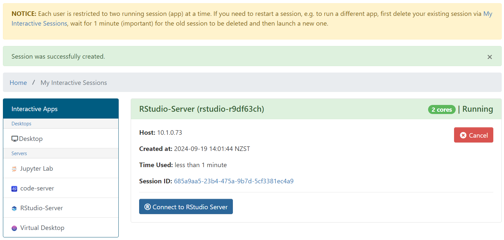The image size is (504, 240).
Task: Launch code-server from Interactive Apps
Action: coord(37,188)
